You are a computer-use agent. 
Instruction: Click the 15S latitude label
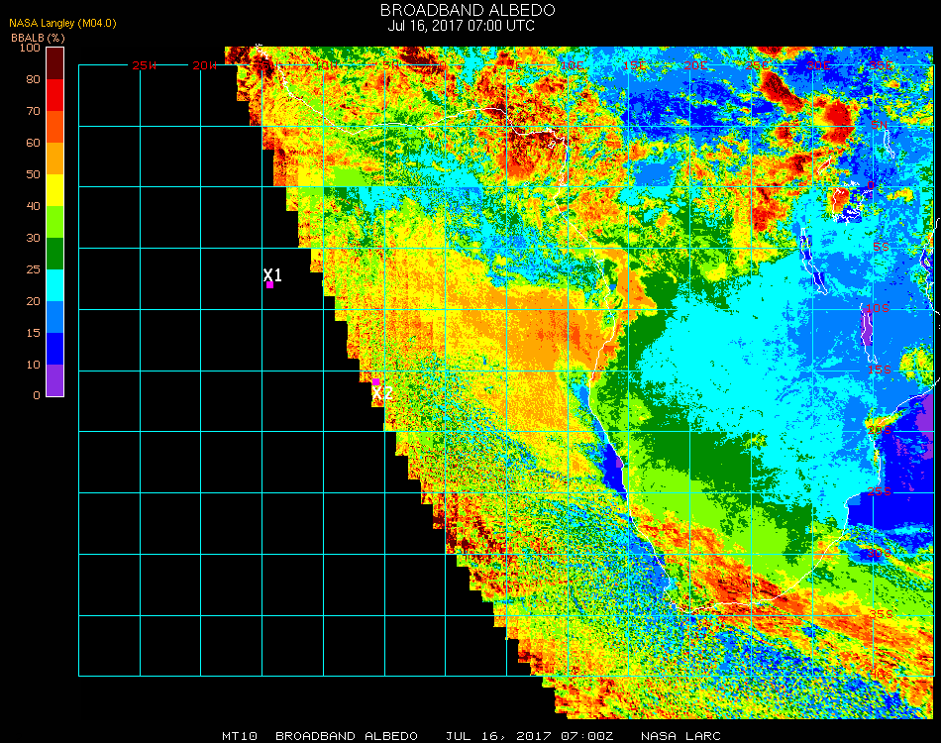point(880,370)
